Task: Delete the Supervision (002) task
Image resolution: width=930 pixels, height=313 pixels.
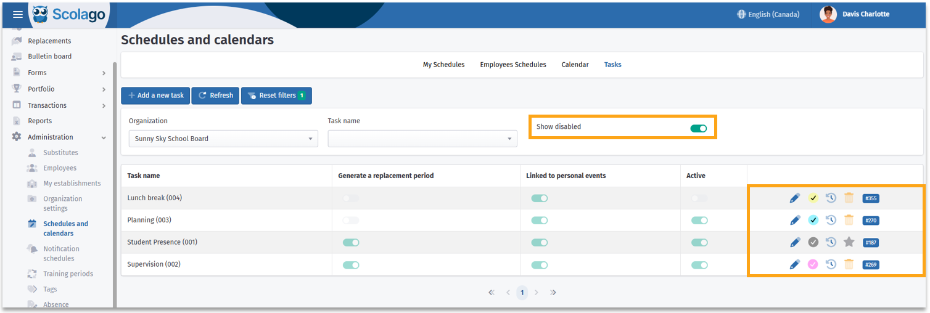Action: [849, 264]
